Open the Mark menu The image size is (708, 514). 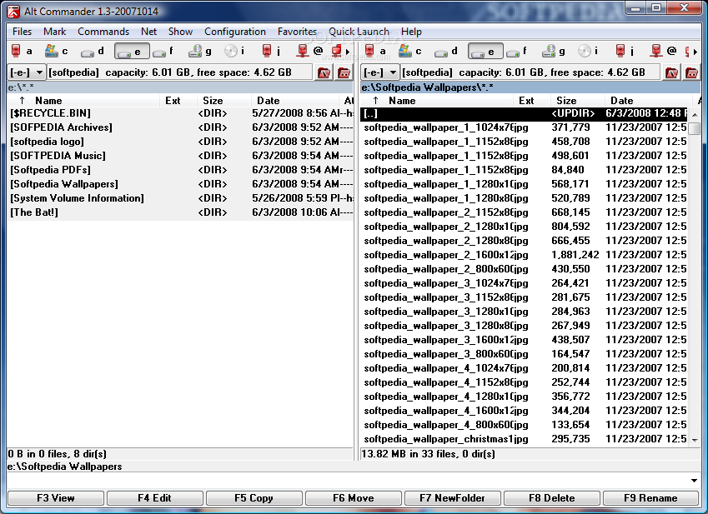click(x=55, y=32)
